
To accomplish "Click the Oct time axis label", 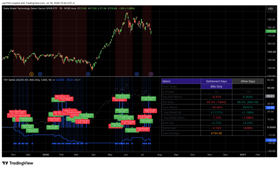I will [193, 155].
